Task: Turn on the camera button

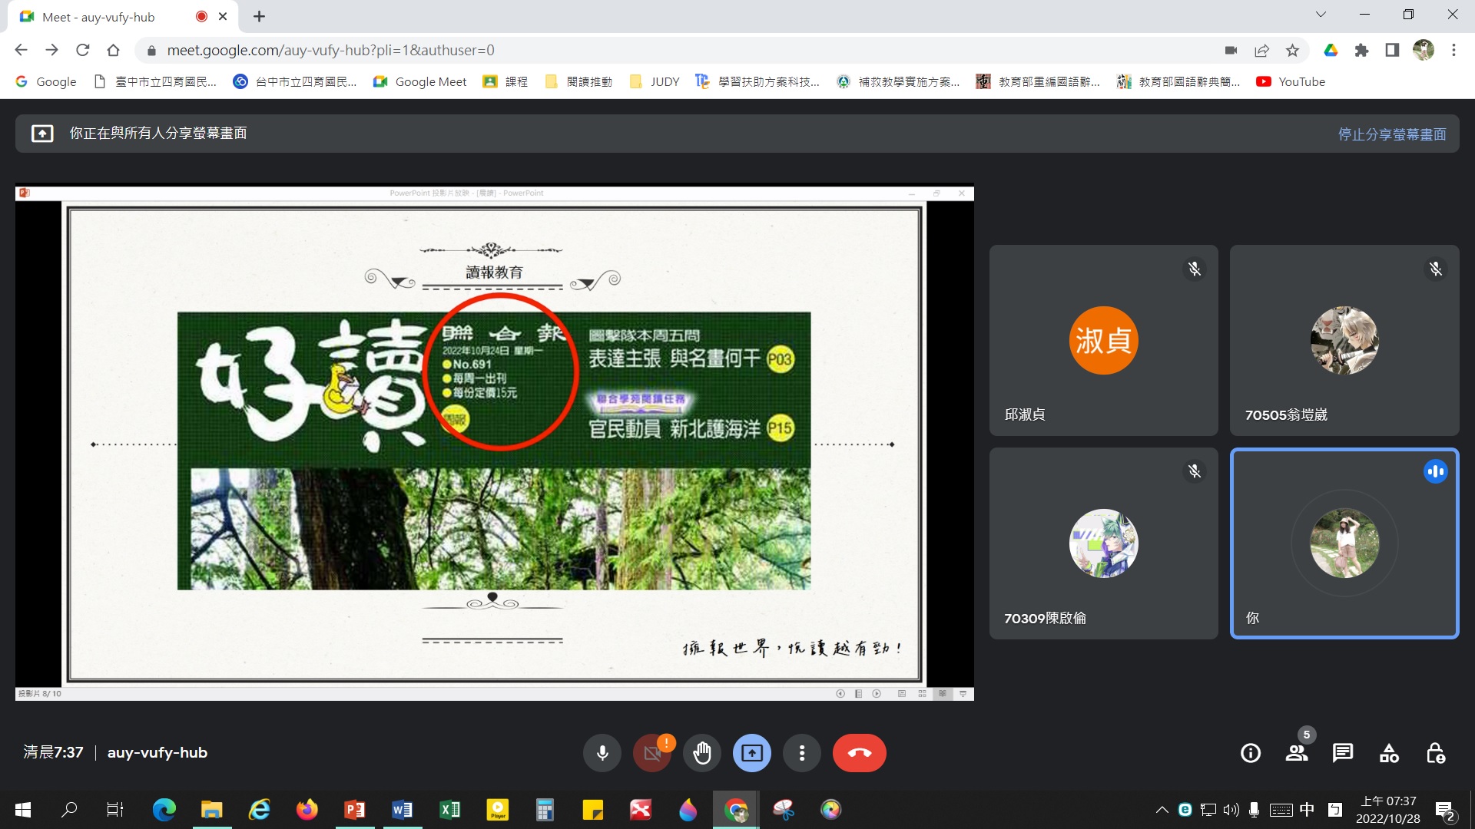Action: pyautogui.click(x=651, y=753)
